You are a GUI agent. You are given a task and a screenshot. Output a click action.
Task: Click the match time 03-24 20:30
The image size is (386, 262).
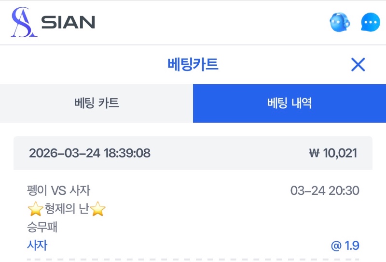point(325,190)
